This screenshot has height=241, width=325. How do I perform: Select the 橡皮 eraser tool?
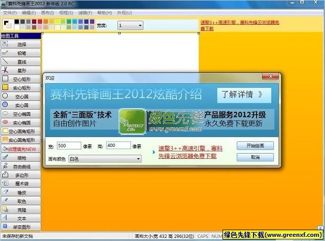click(21, 192)
